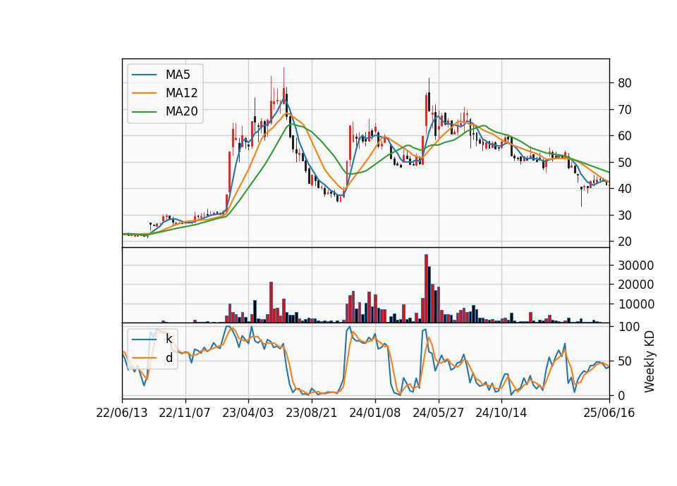Click the 80 price axis label

[624, 83]
